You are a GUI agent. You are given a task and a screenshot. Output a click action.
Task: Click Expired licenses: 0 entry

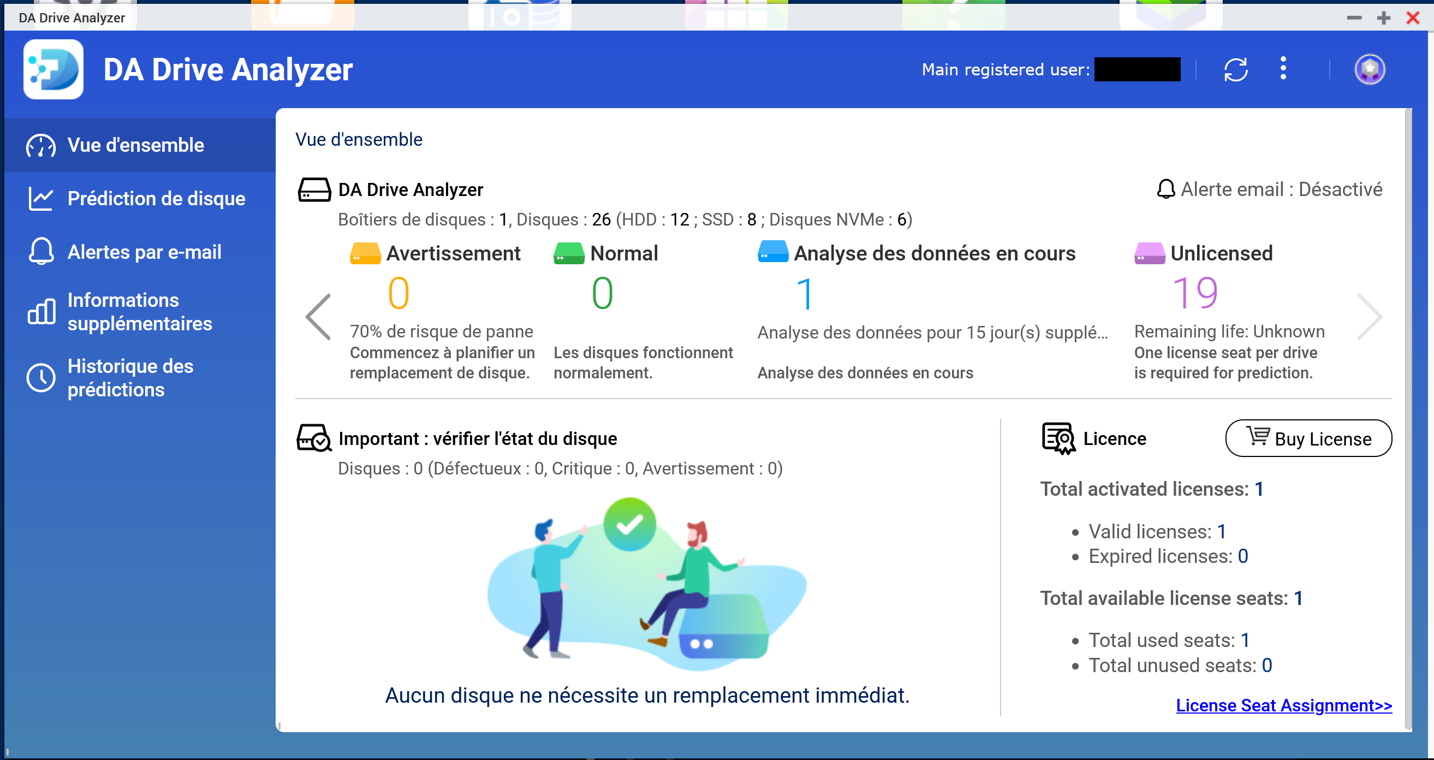click(x=1169, y=556)
